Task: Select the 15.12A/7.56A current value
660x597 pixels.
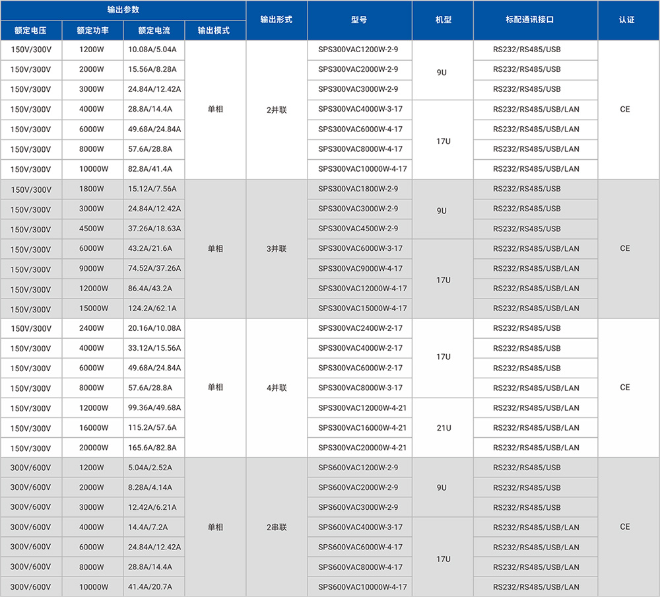Action: pyautogui.click(x=152, y=189)
